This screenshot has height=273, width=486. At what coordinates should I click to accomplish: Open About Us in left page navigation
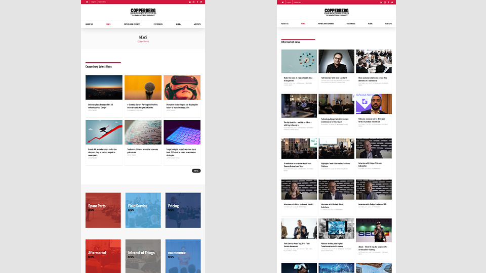(x=89, y=24)
